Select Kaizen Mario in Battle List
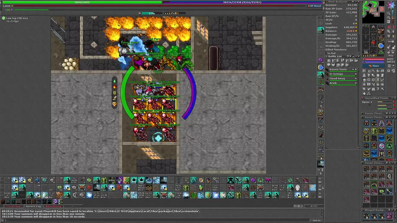This screenshot has height=223, width=397. pos(341,70)
